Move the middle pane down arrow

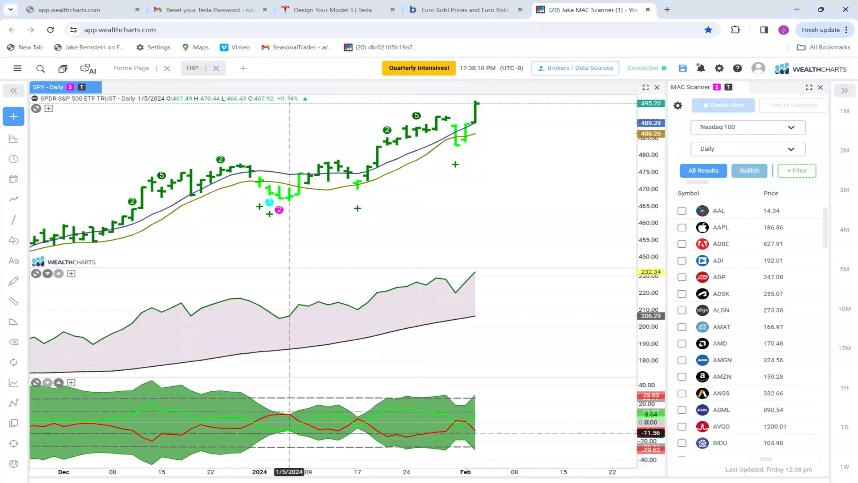click(x=47, y=273)
